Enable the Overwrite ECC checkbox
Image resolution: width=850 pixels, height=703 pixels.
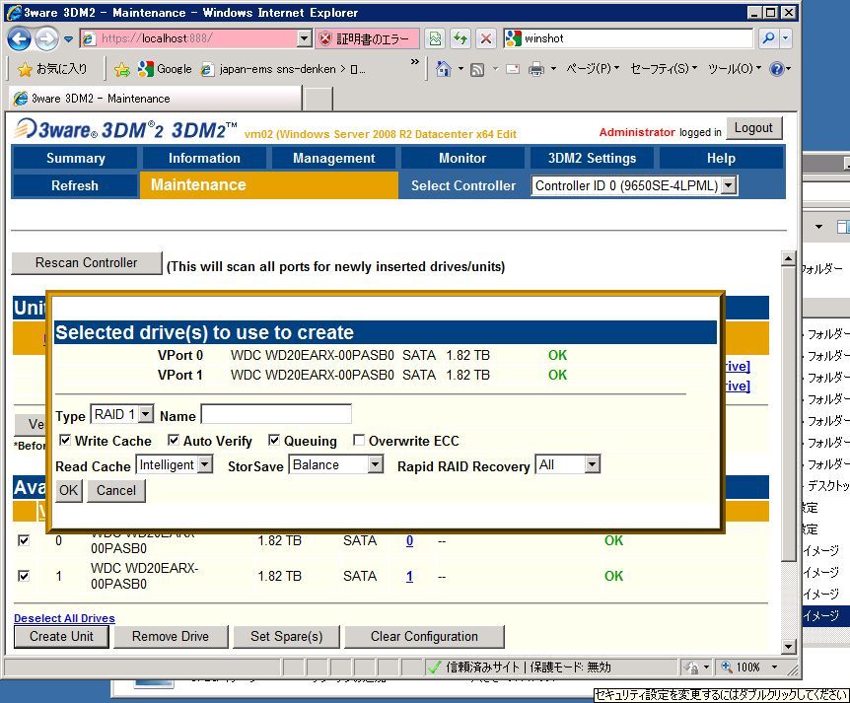358,440
